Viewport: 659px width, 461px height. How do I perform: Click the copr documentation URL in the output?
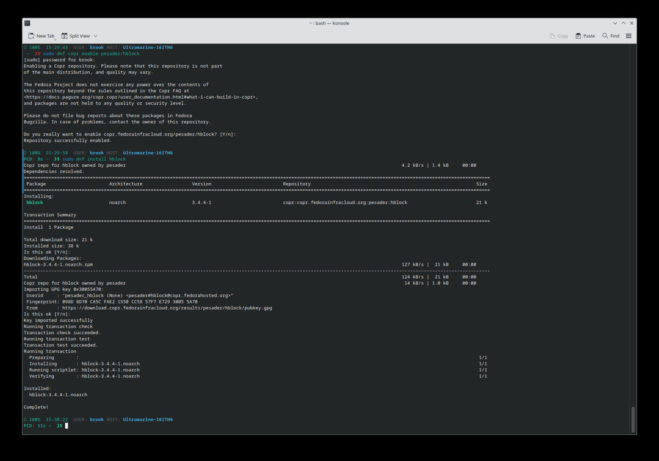140,97
